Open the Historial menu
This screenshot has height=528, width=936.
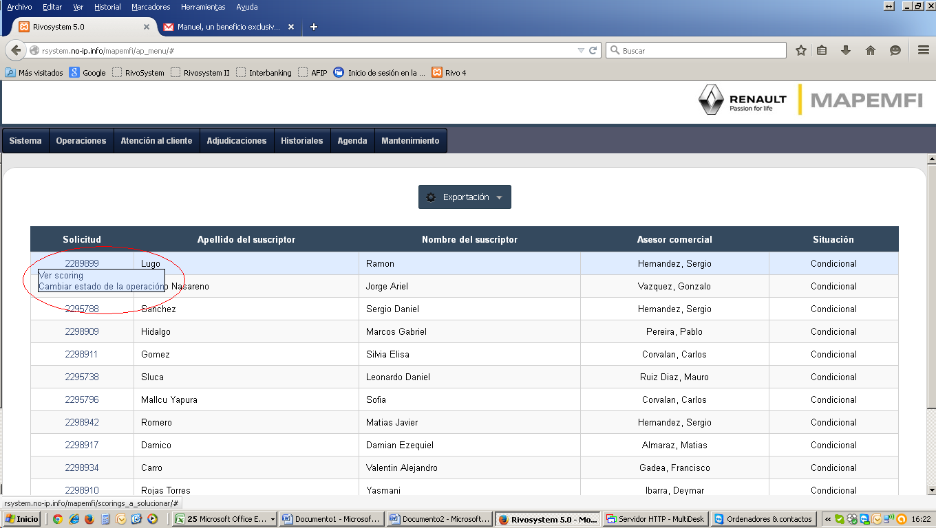107,7
